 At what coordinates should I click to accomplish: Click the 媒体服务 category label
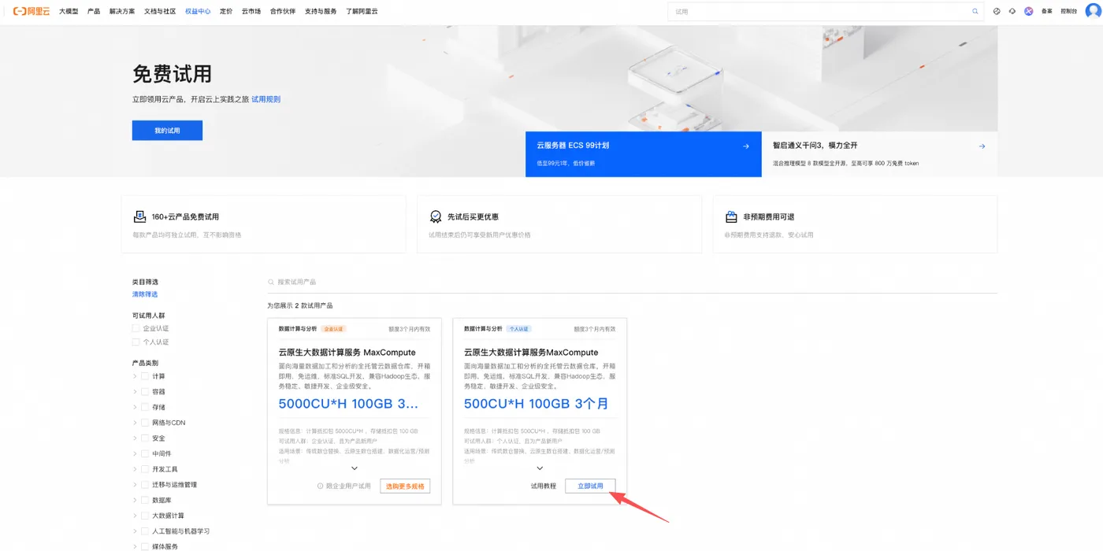point(165,546)
